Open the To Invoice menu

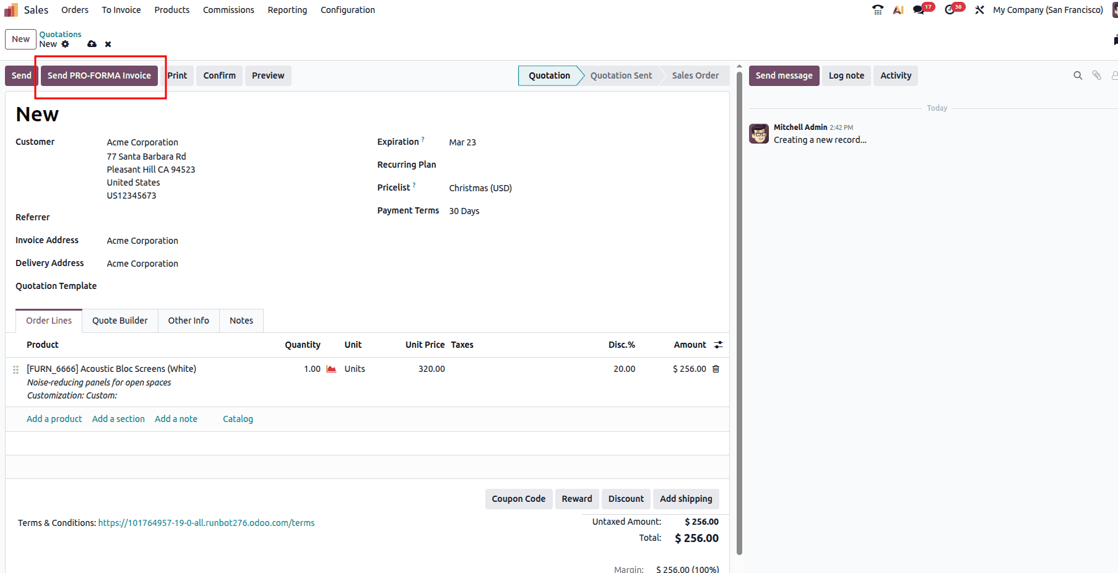[x=121, y=10]
